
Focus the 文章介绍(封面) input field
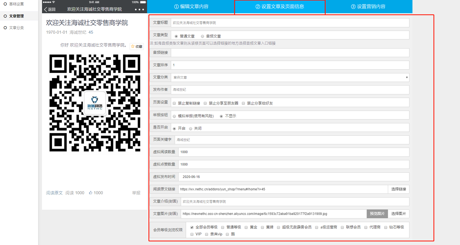pos(295,202)
